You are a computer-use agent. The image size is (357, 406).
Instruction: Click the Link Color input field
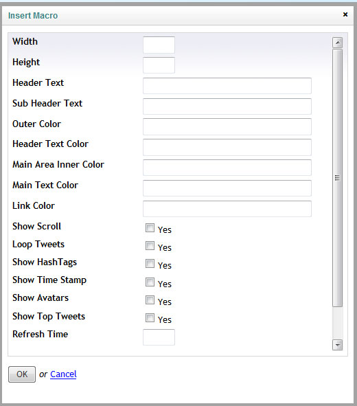coord(227,209)
